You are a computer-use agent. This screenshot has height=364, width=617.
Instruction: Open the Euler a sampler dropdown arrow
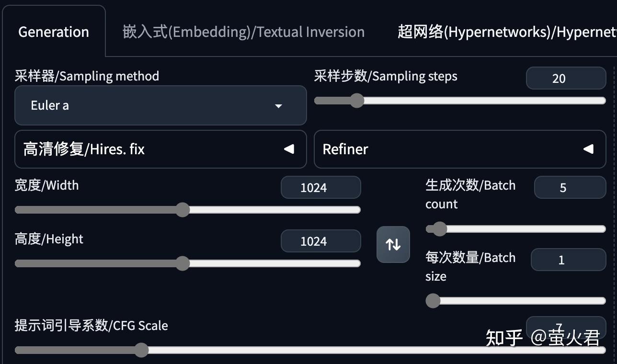(x=278, y=106)
